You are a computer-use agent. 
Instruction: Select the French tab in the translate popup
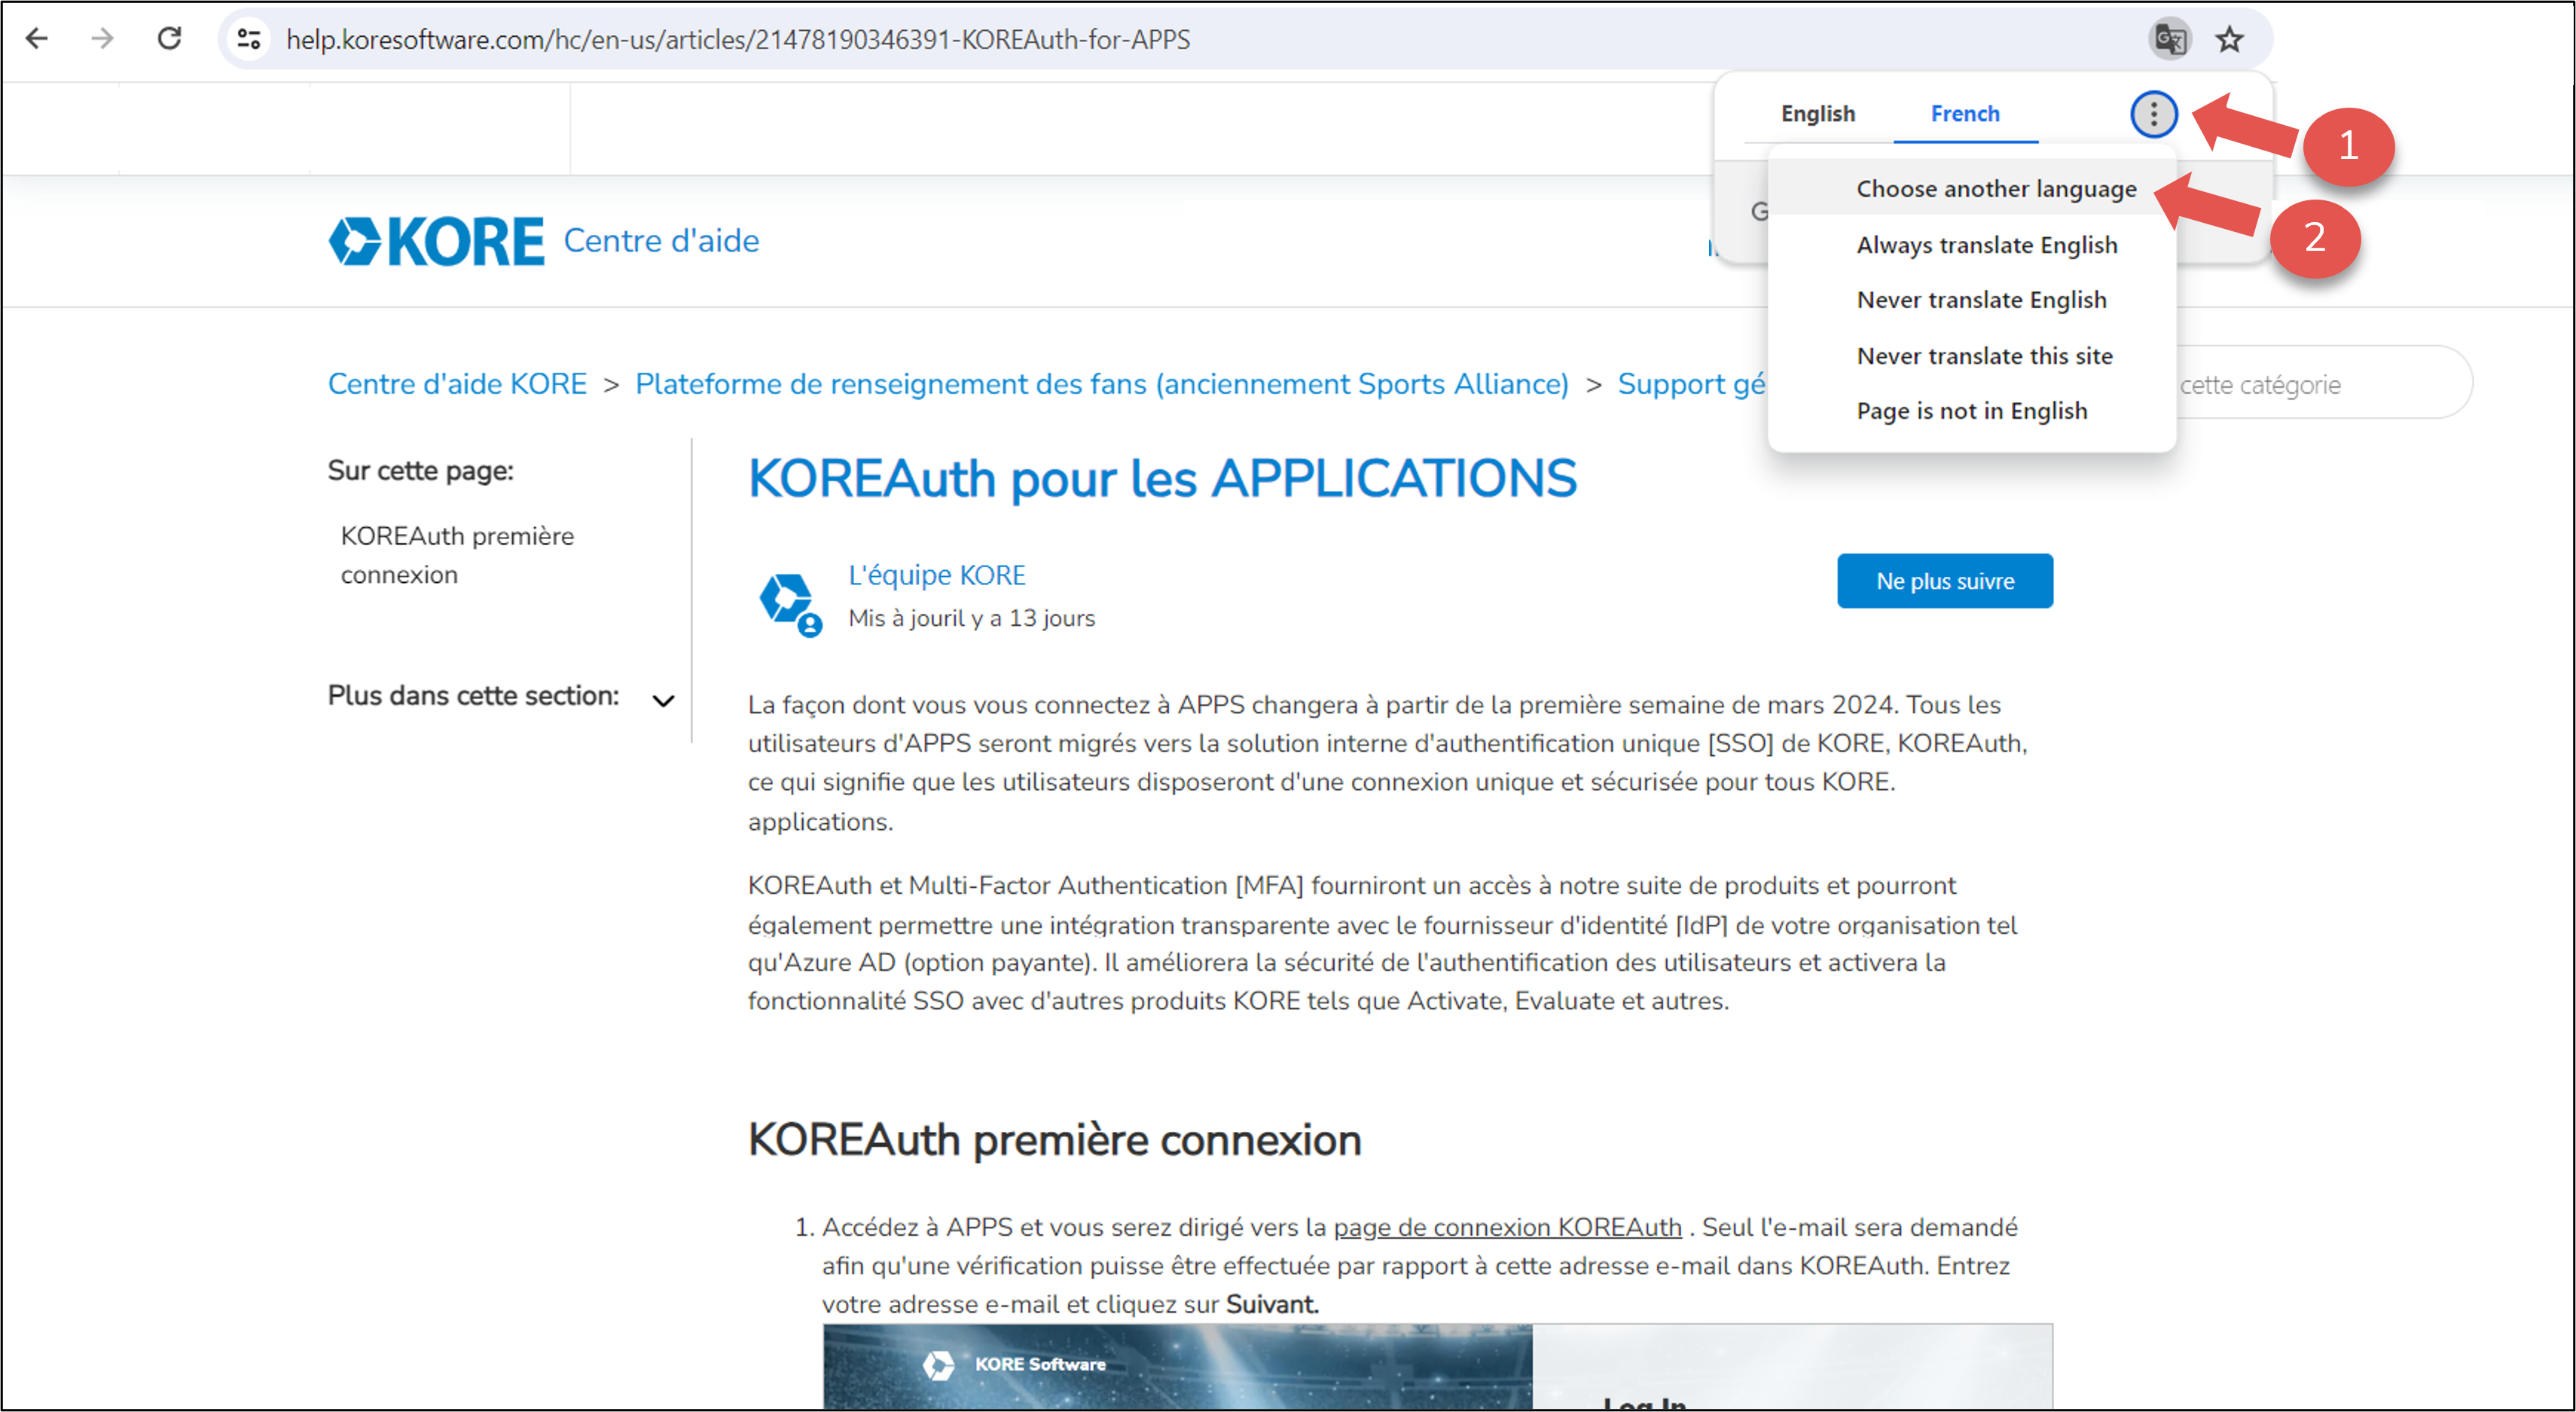click(1964, 114)
